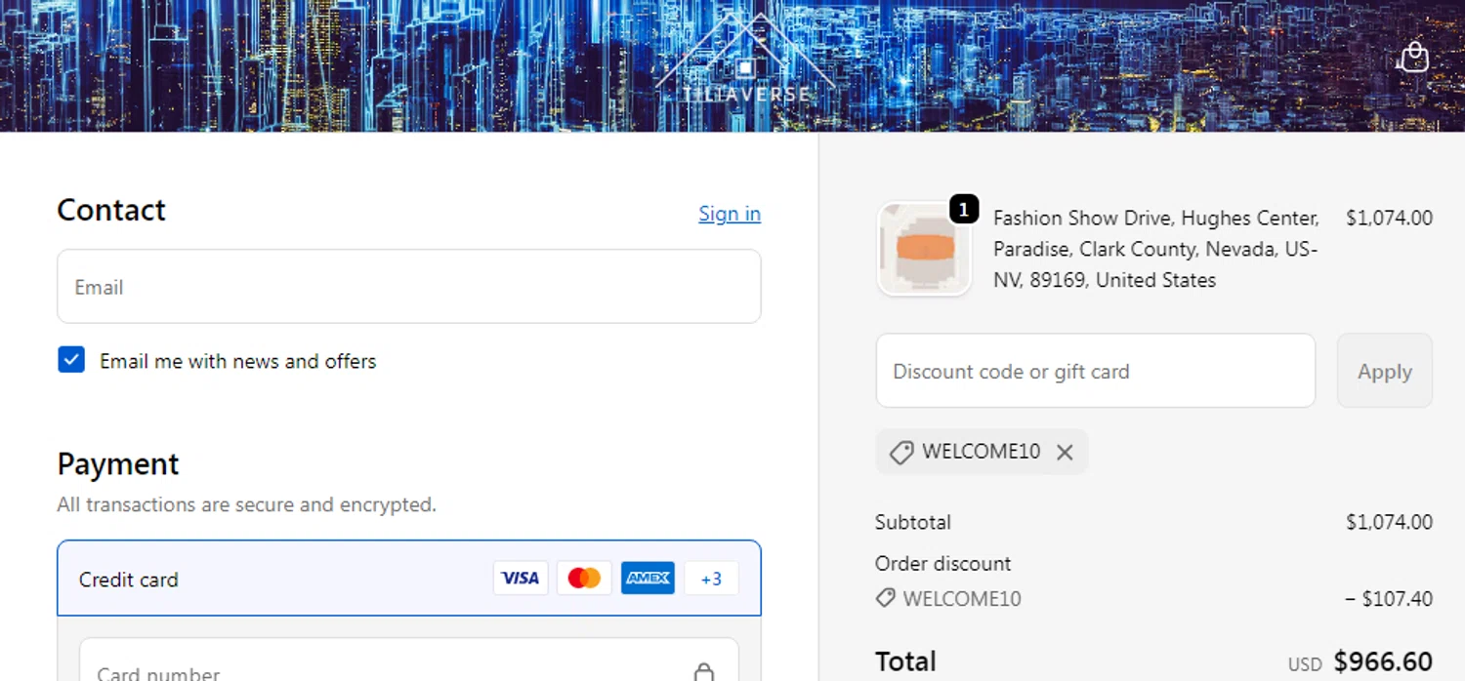The width and height of the screenshot is (1465, 681).
Task: Click the lock icon in Card number field
Action: coord(703,672)
